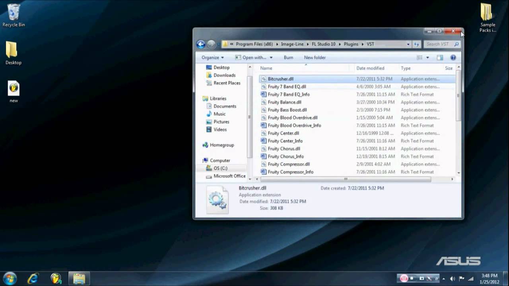Select Fruity Center.dll file
Image resolution: width=509 pixels, height=286 pixels.
(x=357, y=133)
